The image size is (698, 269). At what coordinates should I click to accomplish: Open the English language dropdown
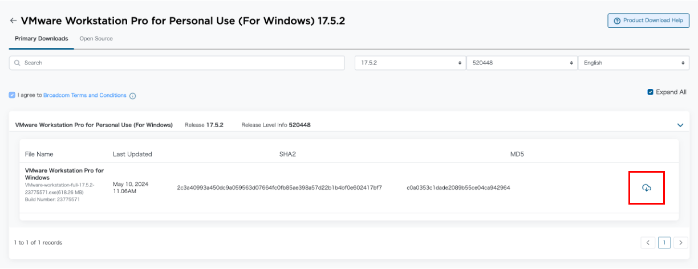coord(634,63)
